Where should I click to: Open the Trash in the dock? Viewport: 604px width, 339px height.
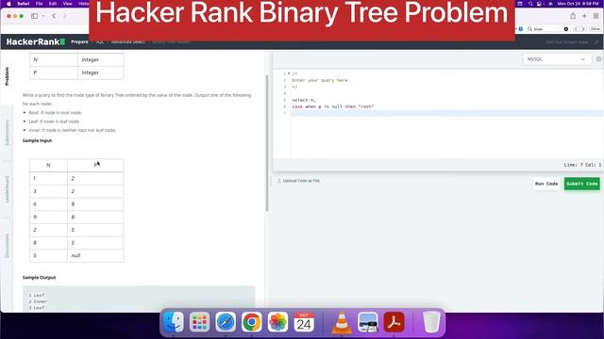pyautogui.click(x=431, y=322)
